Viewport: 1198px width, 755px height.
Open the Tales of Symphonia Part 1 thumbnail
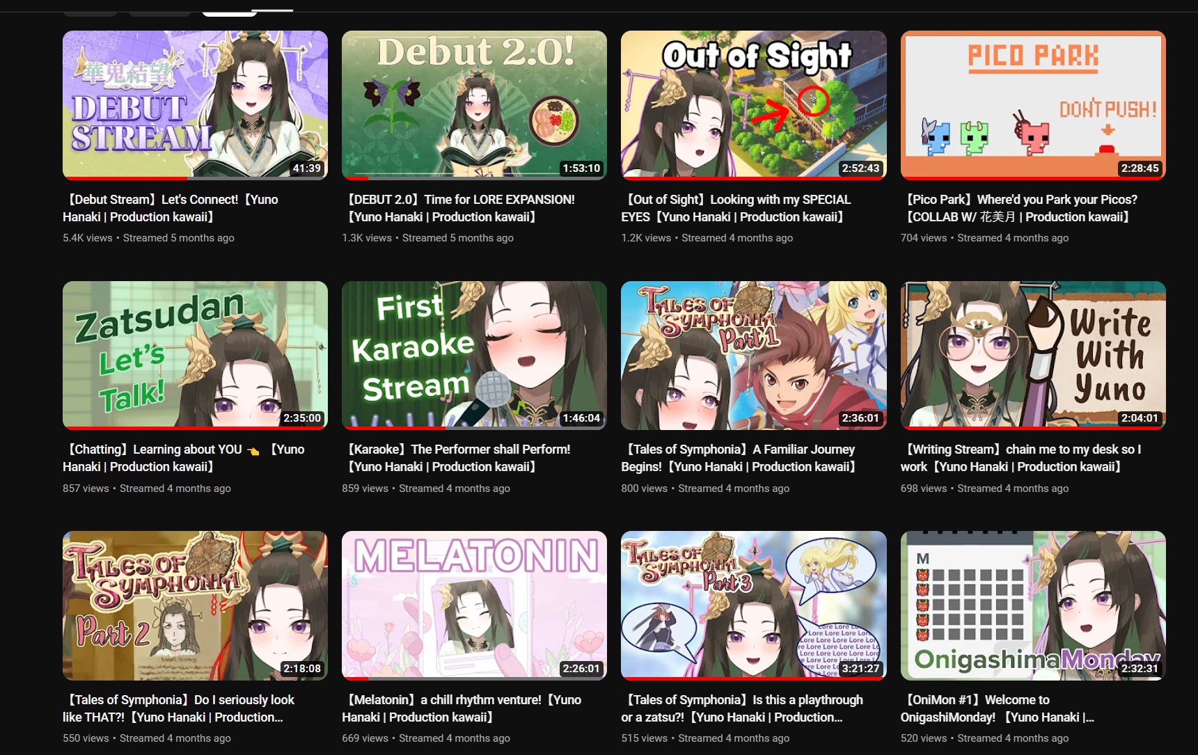point(754,356)
